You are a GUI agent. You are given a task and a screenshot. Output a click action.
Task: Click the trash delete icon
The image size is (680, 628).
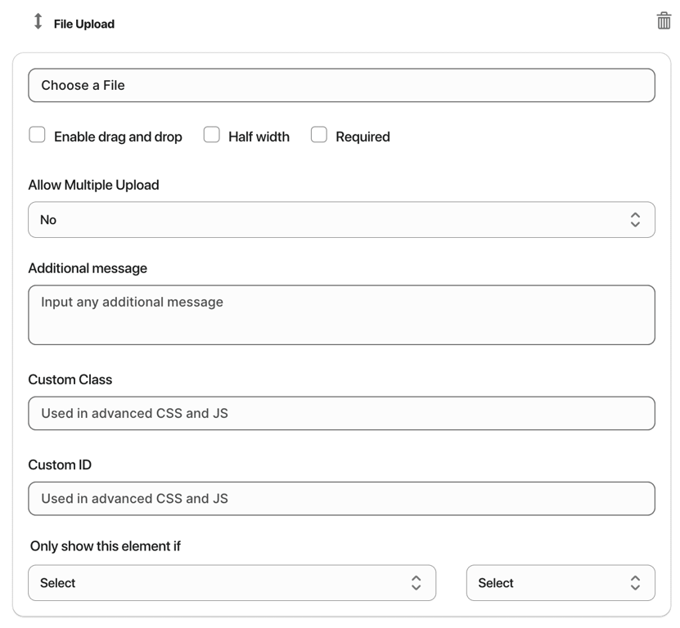coord(664,22)
